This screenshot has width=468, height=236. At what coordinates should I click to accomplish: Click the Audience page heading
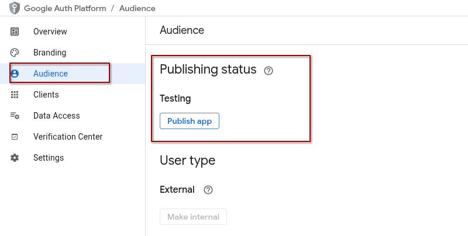click(182, 30)
